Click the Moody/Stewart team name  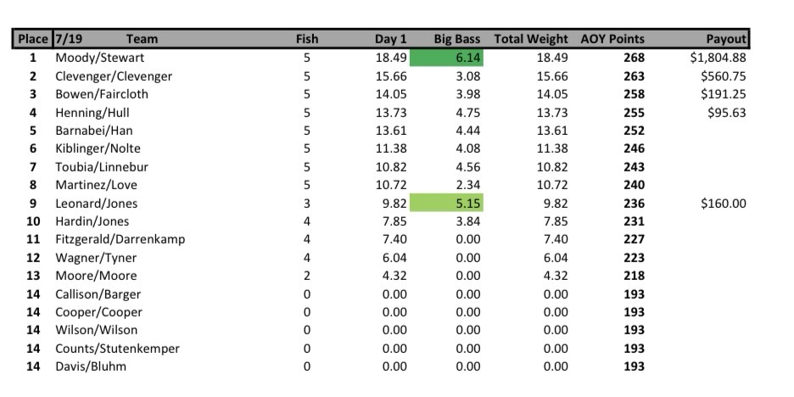[100, 58]
